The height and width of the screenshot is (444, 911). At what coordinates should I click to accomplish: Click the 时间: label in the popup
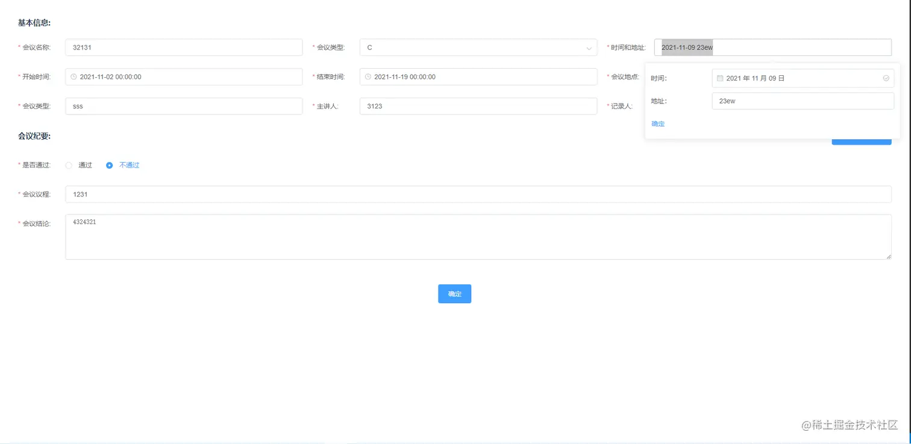coord(659,78)
